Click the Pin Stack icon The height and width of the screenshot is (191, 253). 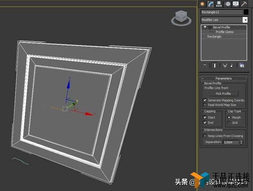(204, 65)
